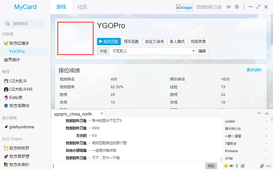
Task: Open 自定义游戏 custom game
Action: 155,42
